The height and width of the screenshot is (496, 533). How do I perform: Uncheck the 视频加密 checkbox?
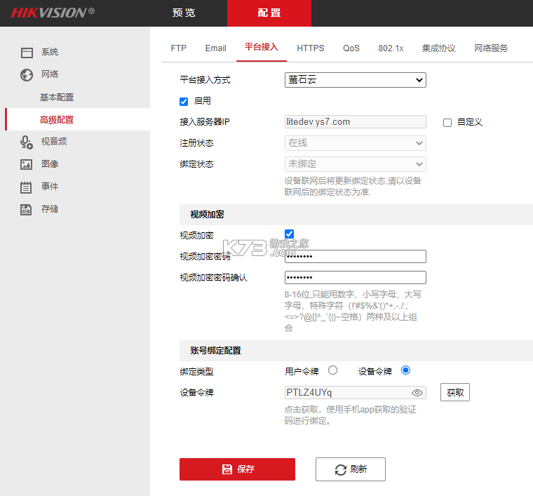click(x=289, y=234)
